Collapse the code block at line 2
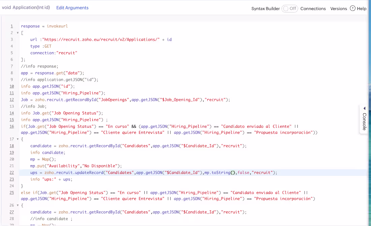 pyautogui.click(x=18, y=33)
